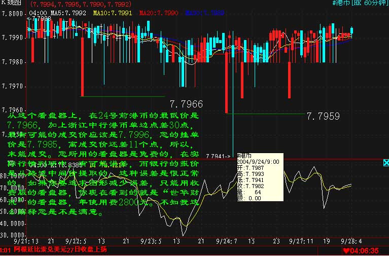This screenshot has height=256, width=389.
Task: Click the 7.7966 low price annotation
Action: point(186,104)
